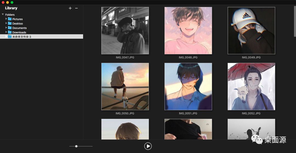Close the window with the red button

tap(3, 2)
